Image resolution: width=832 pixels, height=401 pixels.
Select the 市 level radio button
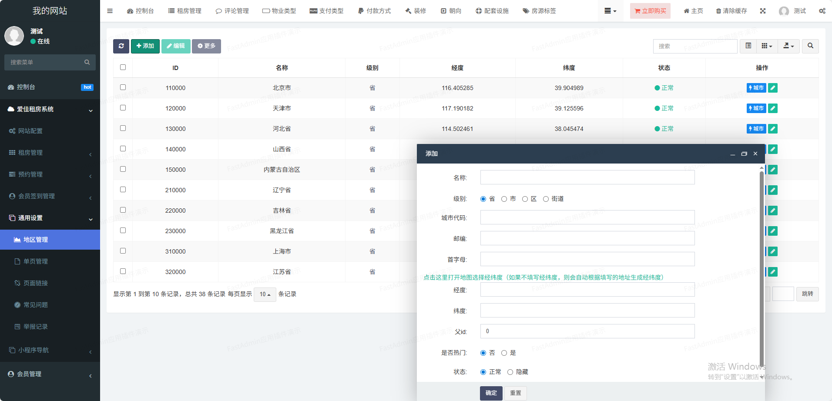[x=504, y=199]
